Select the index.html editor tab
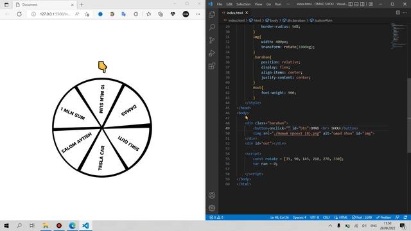 point(235,13)
